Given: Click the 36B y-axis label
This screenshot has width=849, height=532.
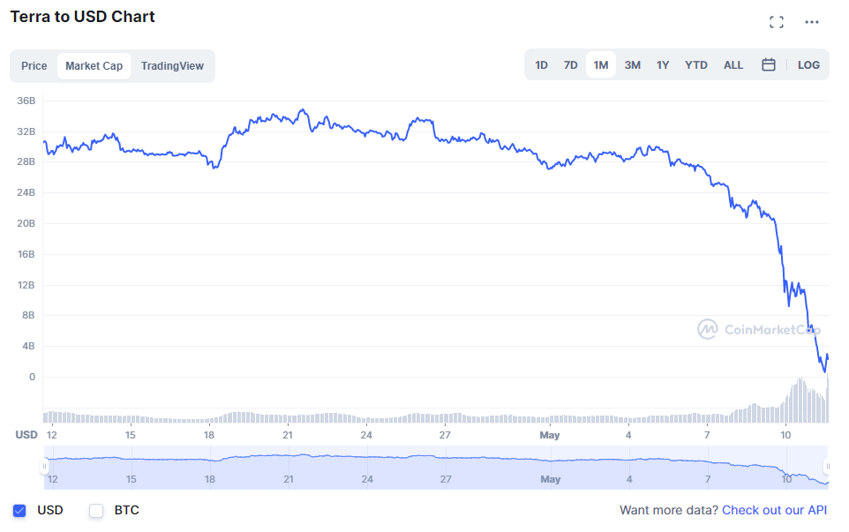Looking at the screenshot, I should coord(26,101).
